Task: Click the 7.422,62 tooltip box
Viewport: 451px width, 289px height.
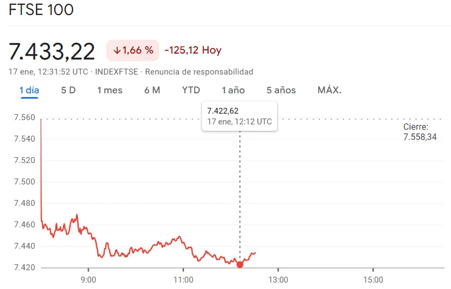Action: pos(240,116)
